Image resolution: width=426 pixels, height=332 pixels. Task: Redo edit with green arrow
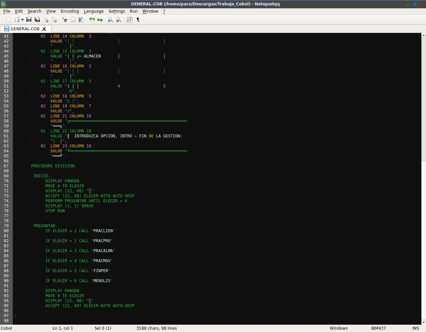[100, 20]
